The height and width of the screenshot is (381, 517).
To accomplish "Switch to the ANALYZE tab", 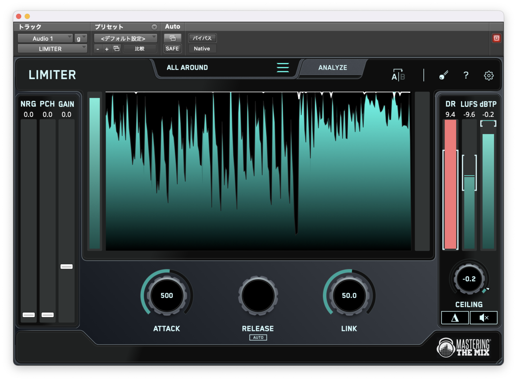I will (x=332, y=68).
